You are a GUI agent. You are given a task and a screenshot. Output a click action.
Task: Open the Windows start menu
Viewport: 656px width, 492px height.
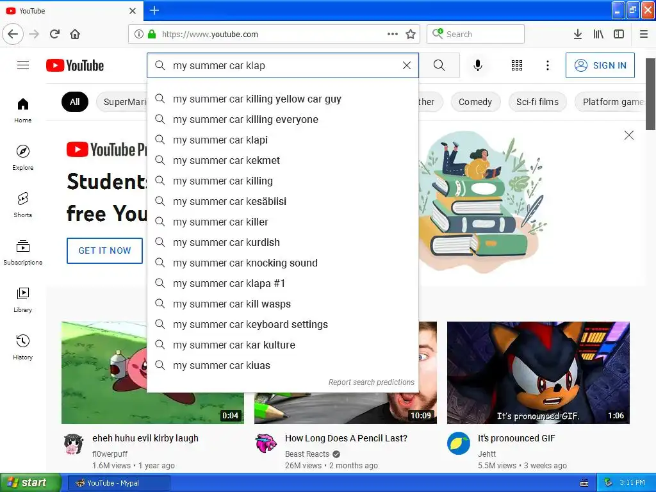click(31, 483)
